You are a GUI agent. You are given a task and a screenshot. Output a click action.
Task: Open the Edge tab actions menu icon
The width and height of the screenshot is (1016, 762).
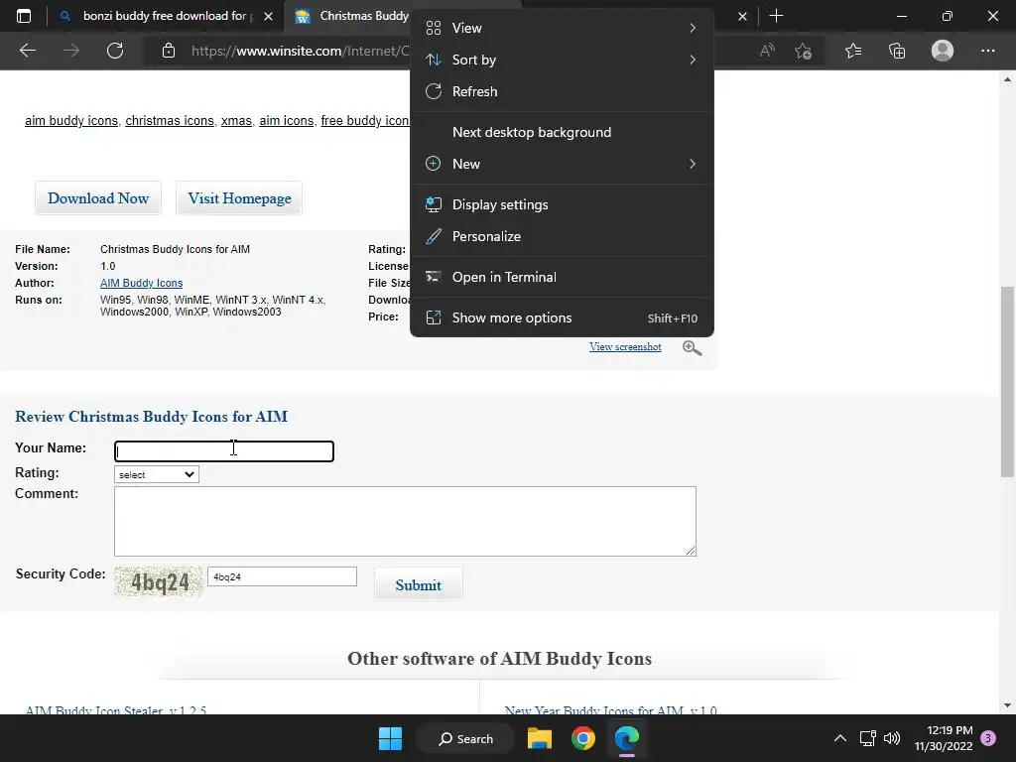pos(24,16)
